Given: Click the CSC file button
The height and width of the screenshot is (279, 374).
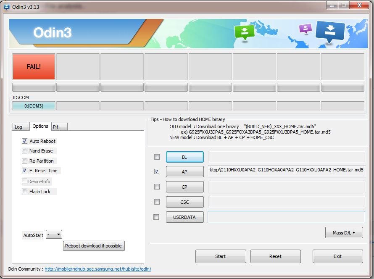Looking at the screenshot, I should click(x=185, y=202).
